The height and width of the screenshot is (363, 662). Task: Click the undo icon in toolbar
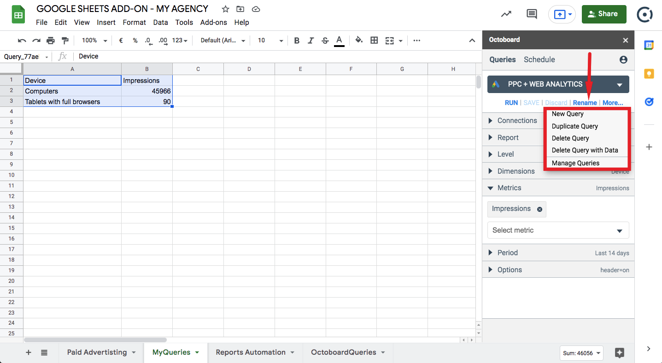pos(22,41)
